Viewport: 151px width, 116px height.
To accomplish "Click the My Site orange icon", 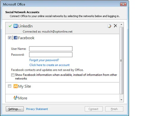I will (x=15, y=86).
